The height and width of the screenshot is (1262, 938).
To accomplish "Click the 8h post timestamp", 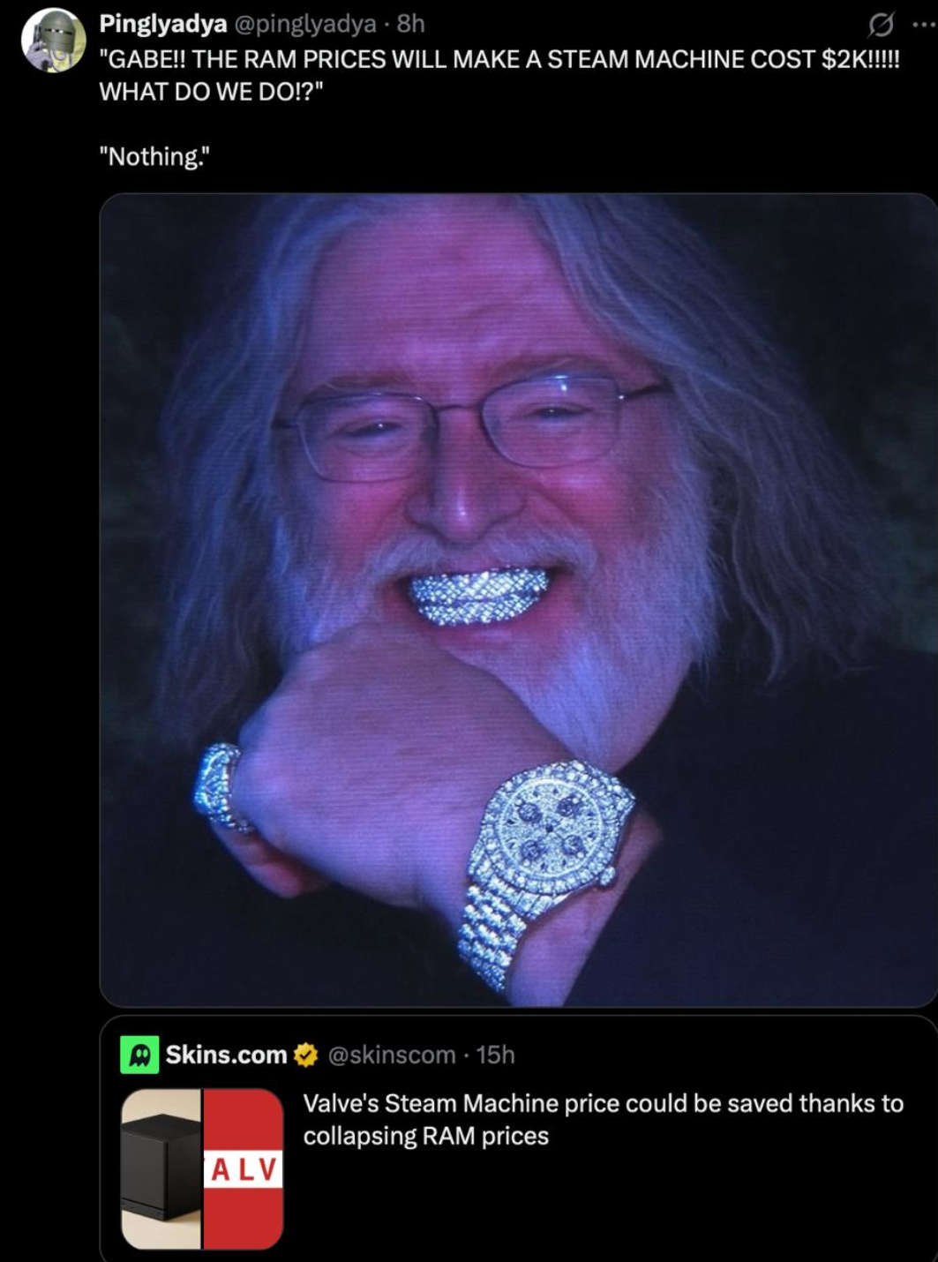I will (410, 24).
